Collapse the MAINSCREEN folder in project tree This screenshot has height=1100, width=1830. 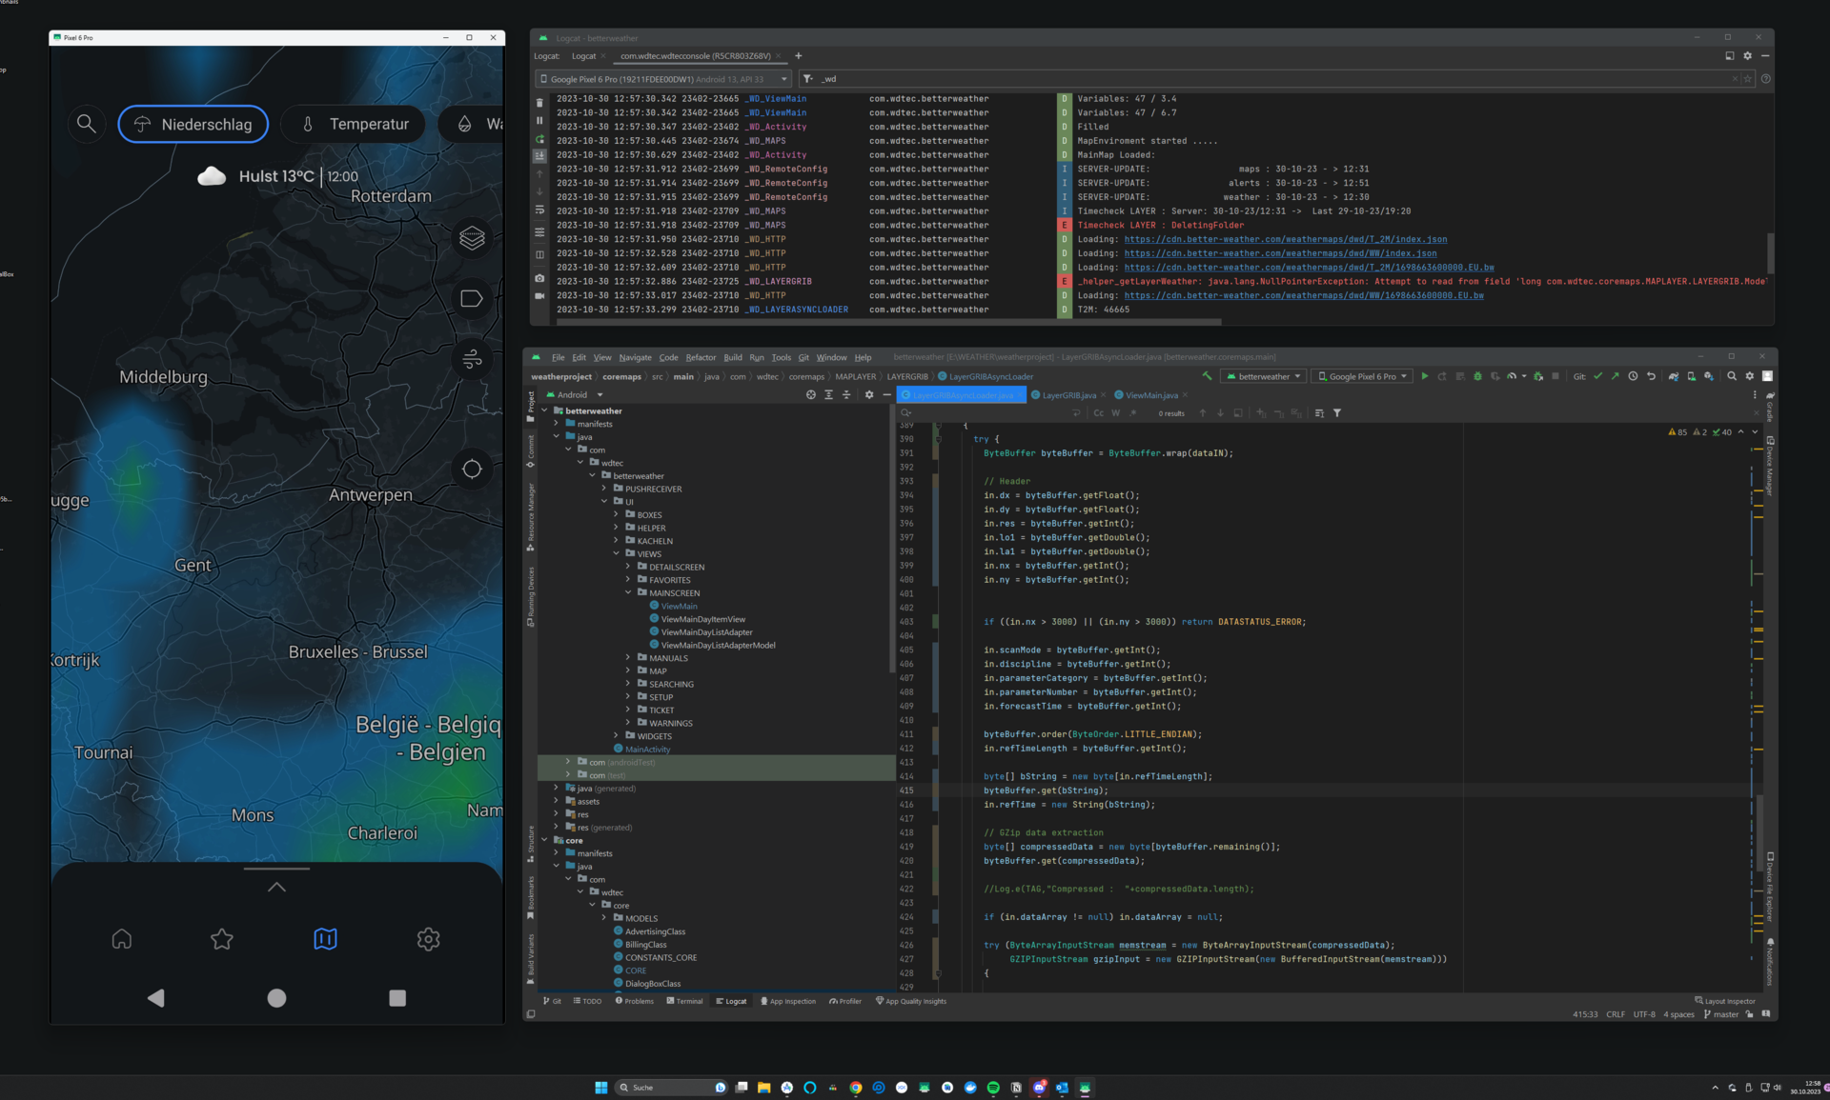pos(629,592)
